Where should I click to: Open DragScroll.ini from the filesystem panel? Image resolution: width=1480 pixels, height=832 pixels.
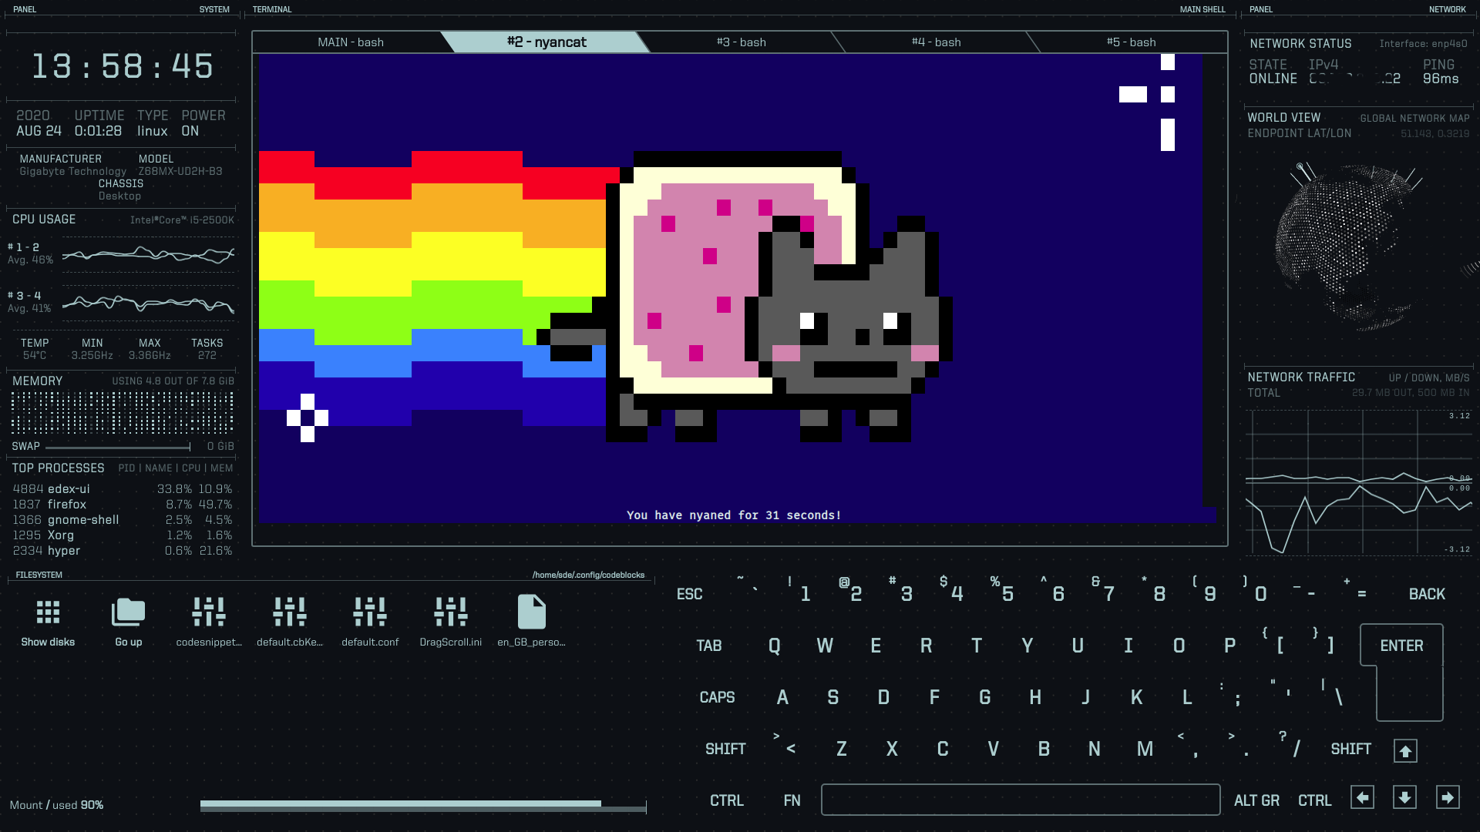[450, 616]
